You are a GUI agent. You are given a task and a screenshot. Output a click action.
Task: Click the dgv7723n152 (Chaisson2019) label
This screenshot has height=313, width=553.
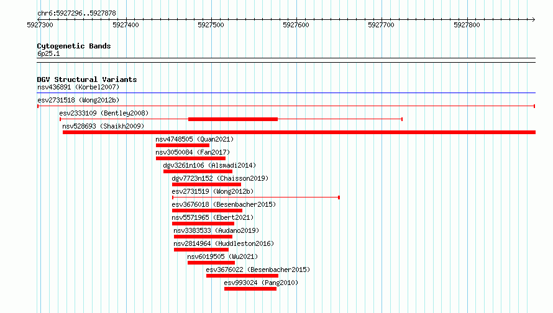[220, 178]
